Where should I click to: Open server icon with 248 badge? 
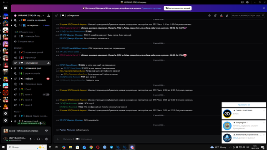coord(5,44)
